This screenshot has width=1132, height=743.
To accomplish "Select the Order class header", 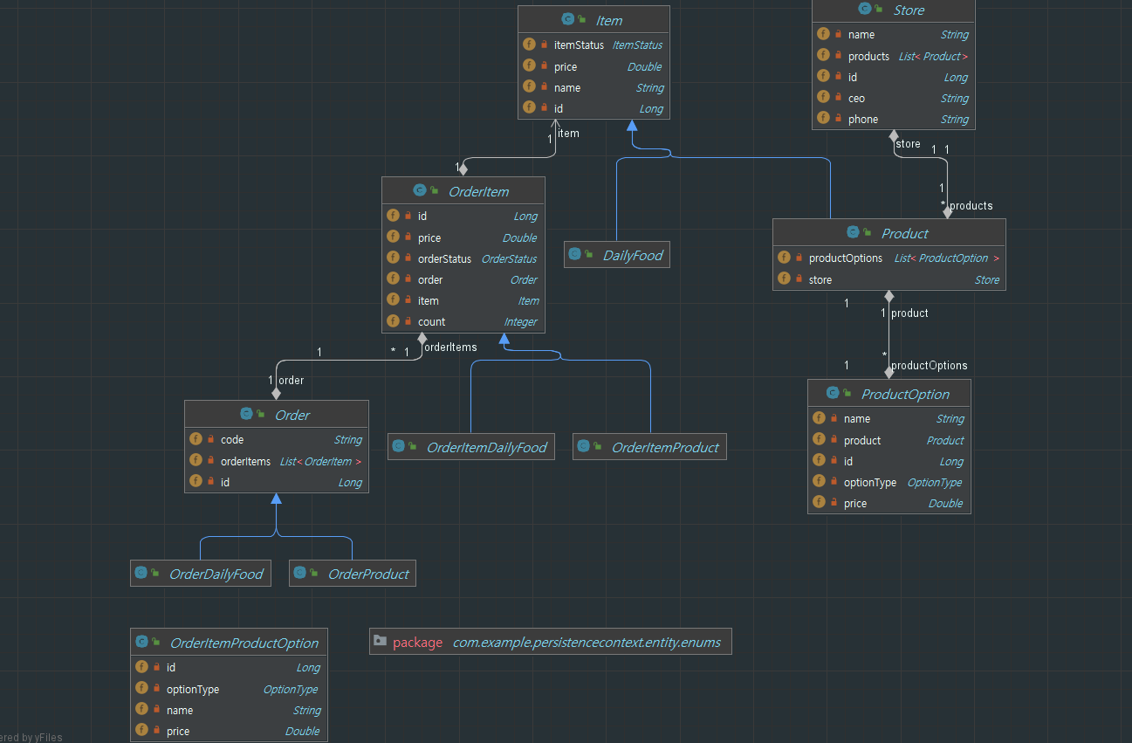I will click(277, 415).
